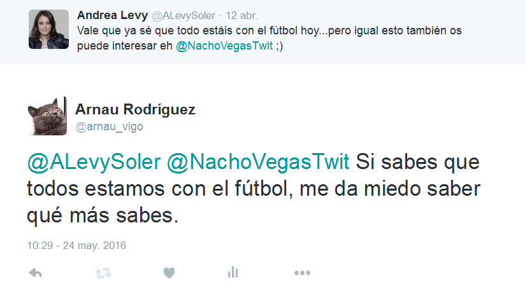Viewport: 525px width, 298px height.
Task: Open @NachoVegasTwit mention in the reply
Action: [x=258, y=163]
